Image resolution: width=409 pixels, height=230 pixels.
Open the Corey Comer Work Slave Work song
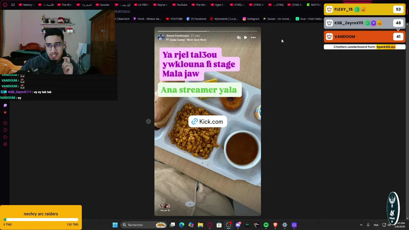point(188,40)
